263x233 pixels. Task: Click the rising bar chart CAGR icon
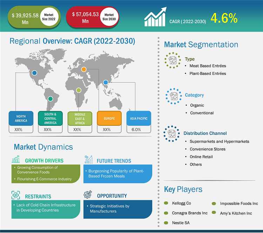click(155, 17)
